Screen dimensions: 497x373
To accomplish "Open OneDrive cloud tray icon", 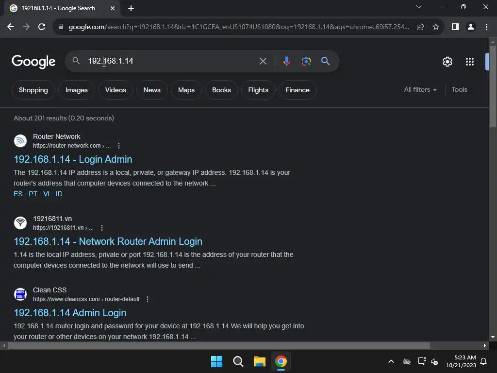I will point(407,361).
